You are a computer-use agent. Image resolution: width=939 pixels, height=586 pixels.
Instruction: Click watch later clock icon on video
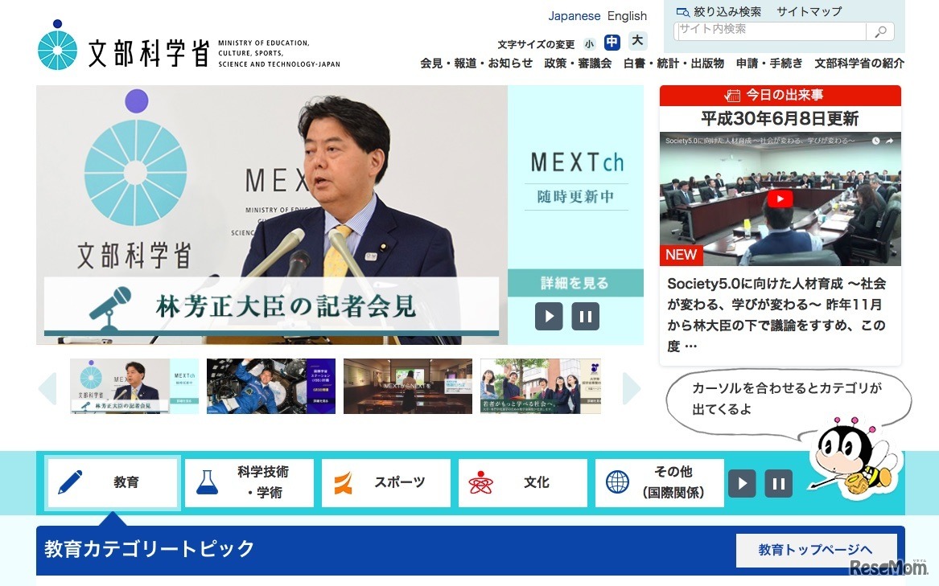click(875, 141)
